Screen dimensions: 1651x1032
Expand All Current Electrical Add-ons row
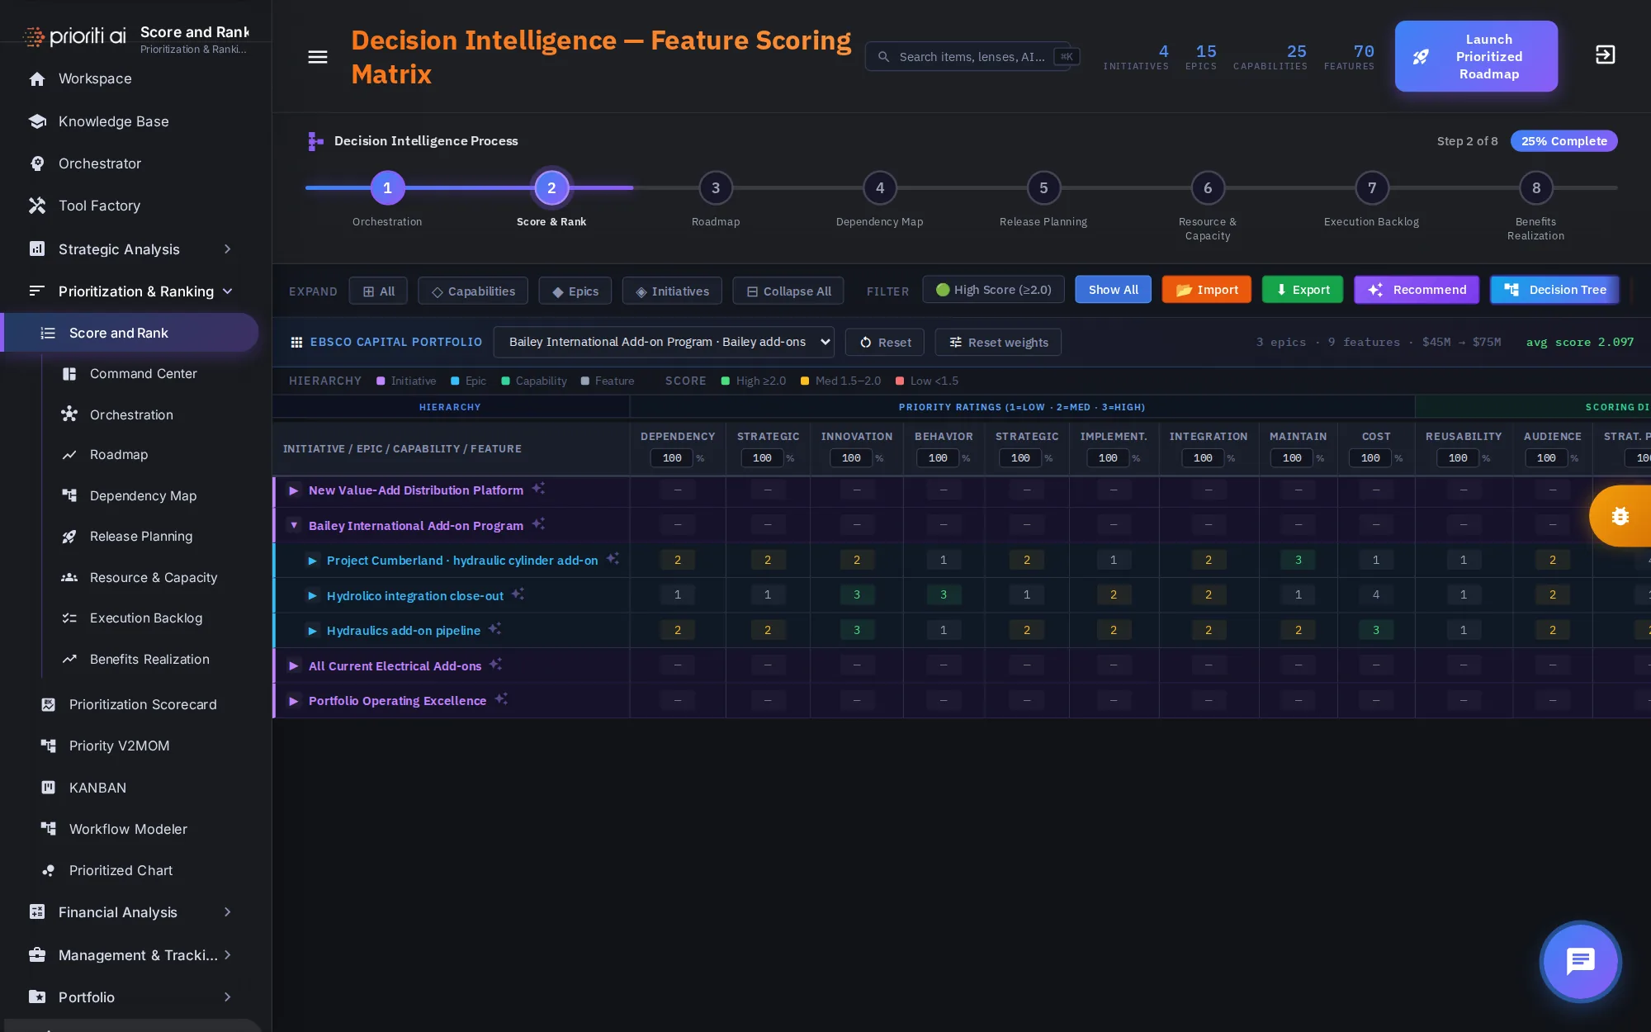pos(293,665)
